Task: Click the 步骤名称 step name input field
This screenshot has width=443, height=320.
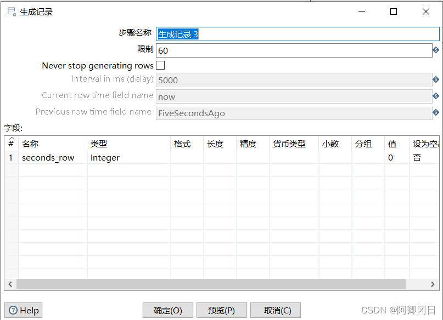Action: 298,34
